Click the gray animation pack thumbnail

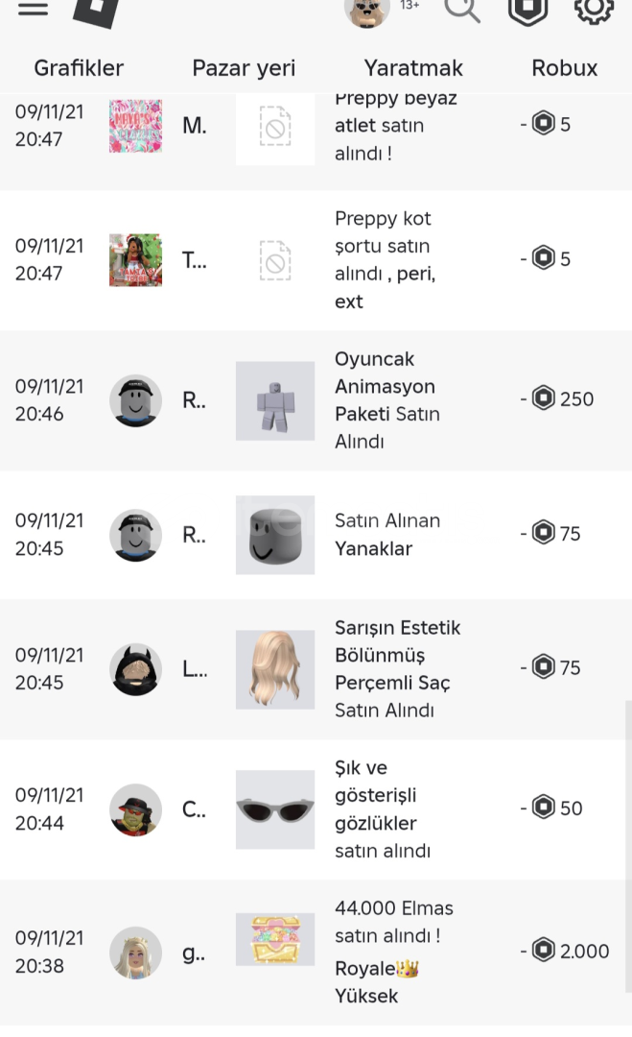[275, 400]
